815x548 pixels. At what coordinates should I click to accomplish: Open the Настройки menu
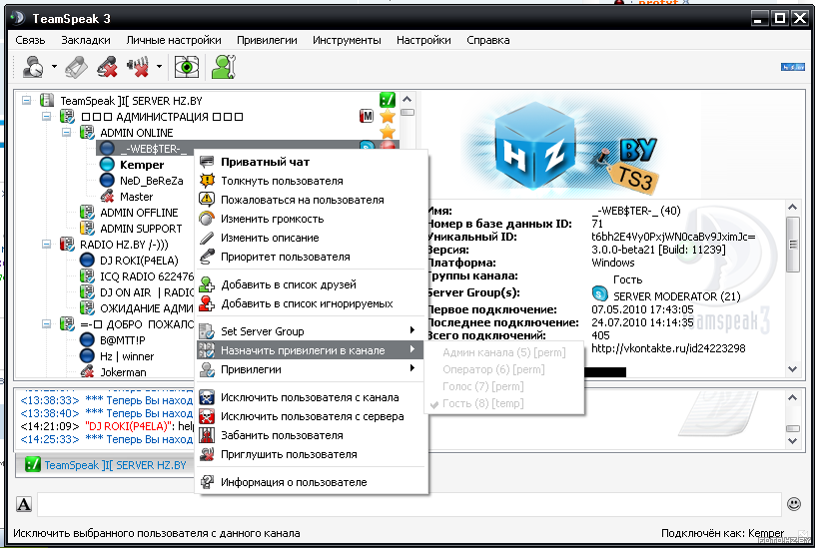click(423, 40)
